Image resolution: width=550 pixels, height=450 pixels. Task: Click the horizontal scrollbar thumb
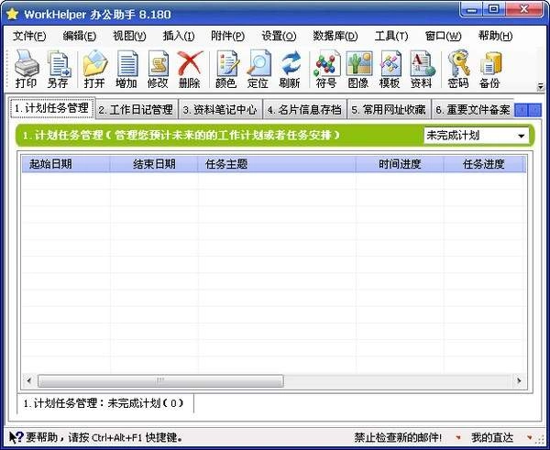coord(160,380)
